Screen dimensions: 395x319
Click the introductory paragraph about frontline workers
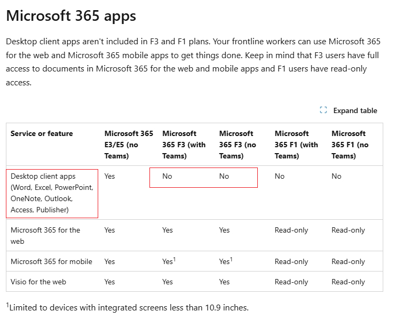pyautogui.click(x=193, y=62)
